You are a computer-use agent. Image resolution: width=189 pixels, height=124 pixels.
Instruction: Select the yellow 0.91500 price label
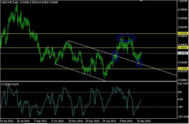pos(183,69)
